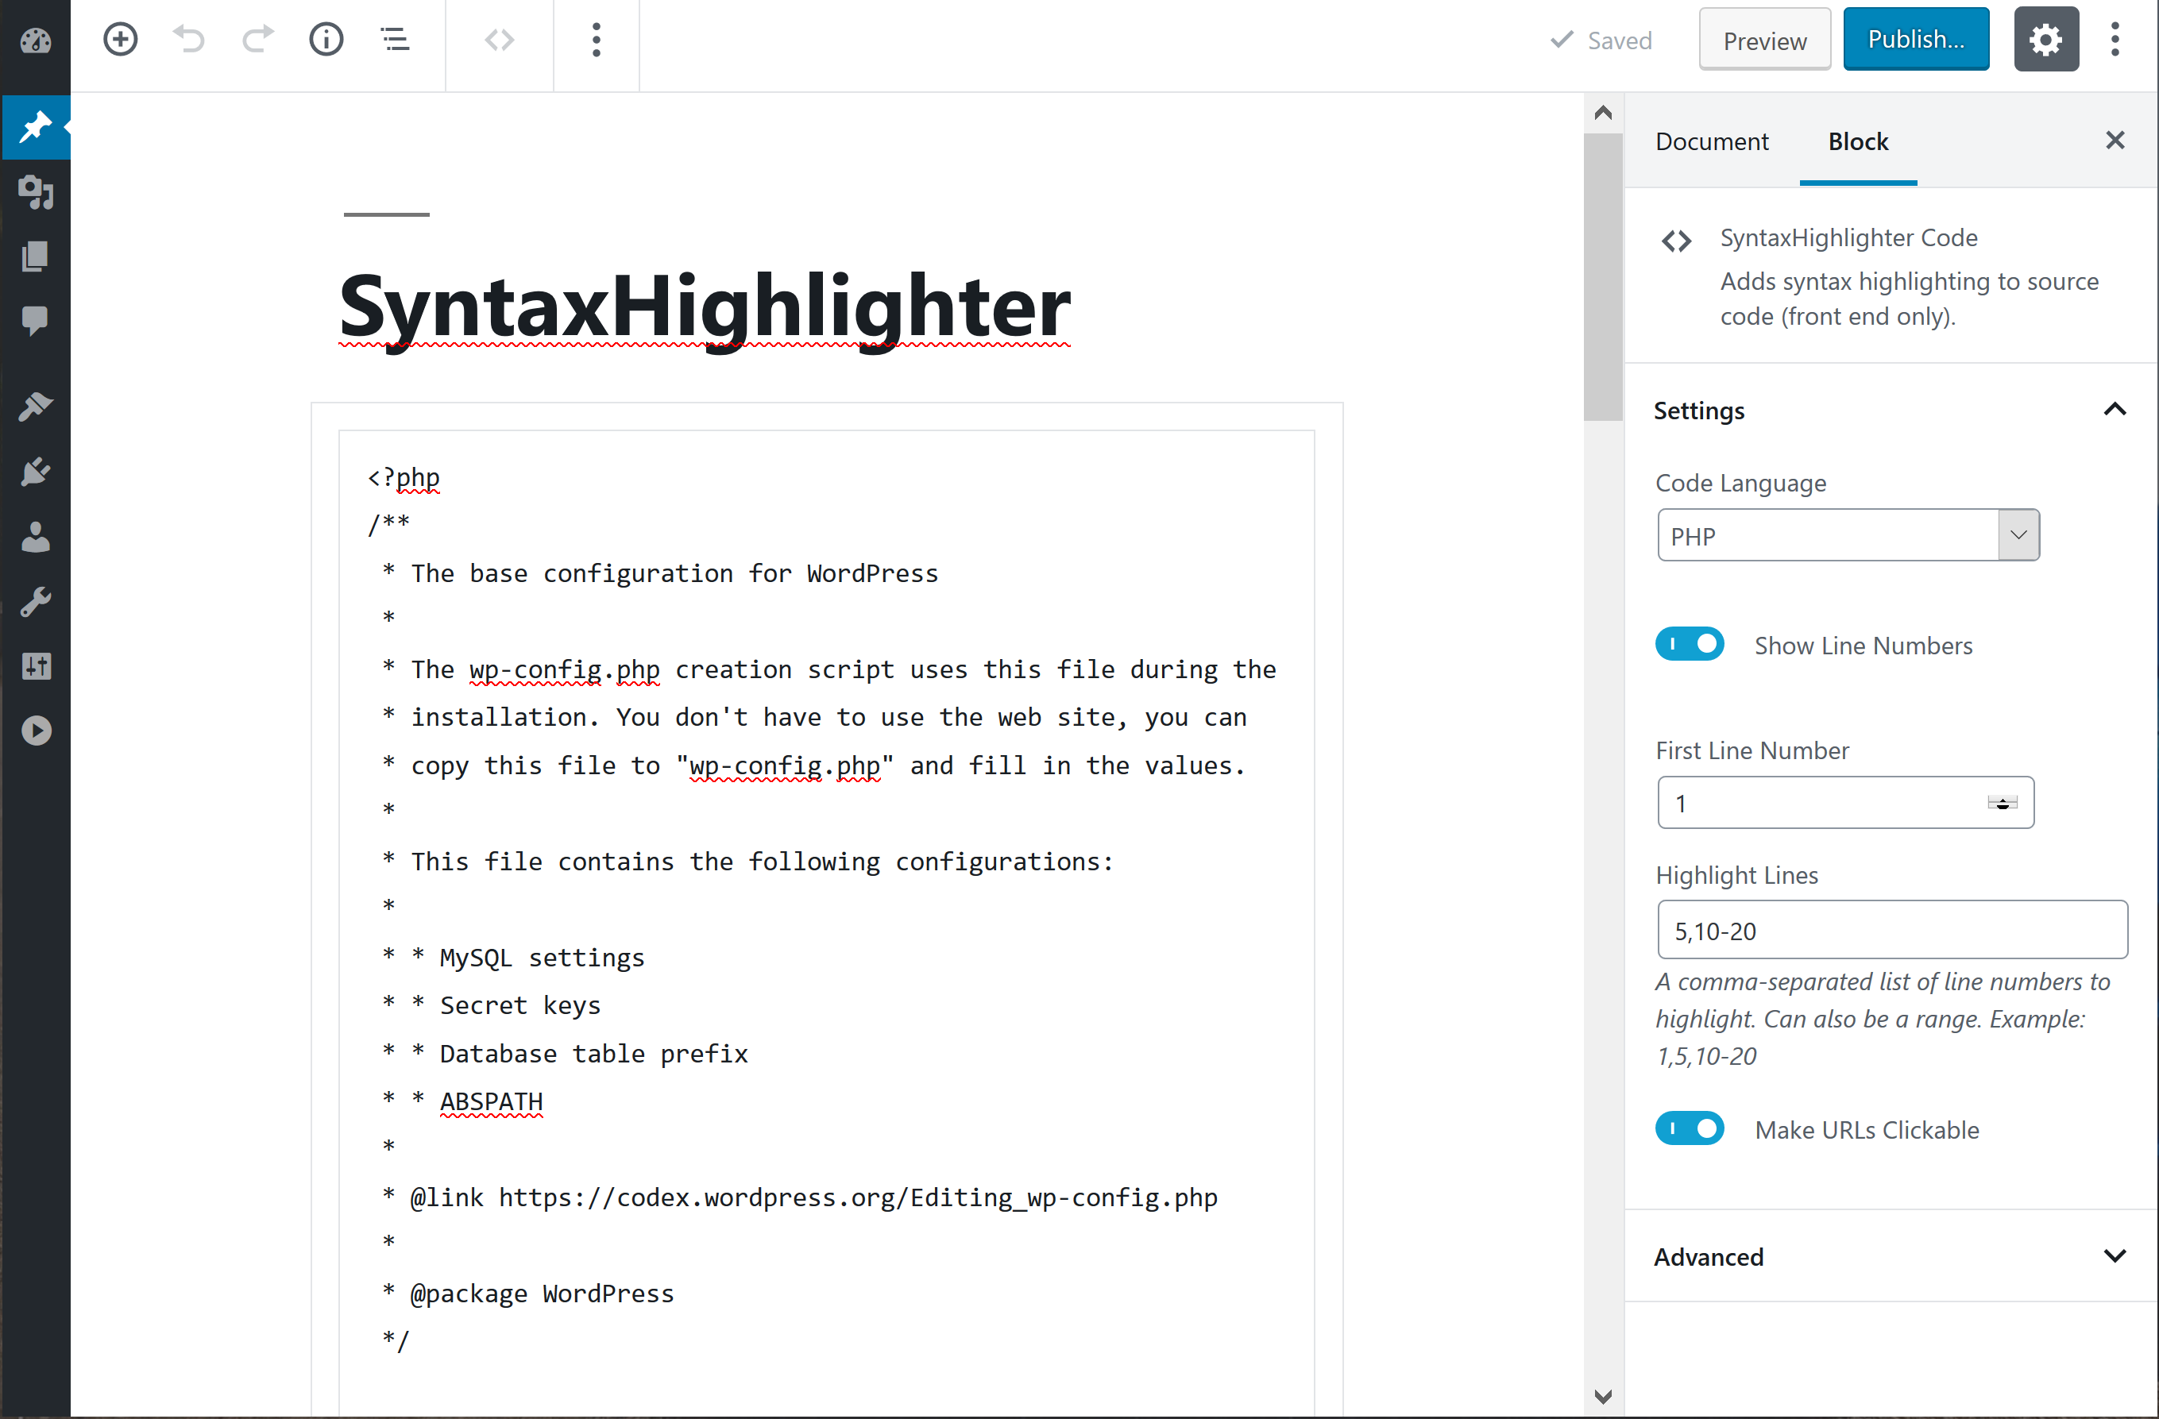Collapse the Settings panel section
Screen dimensions: 2159x1419
coord(1891,410)
